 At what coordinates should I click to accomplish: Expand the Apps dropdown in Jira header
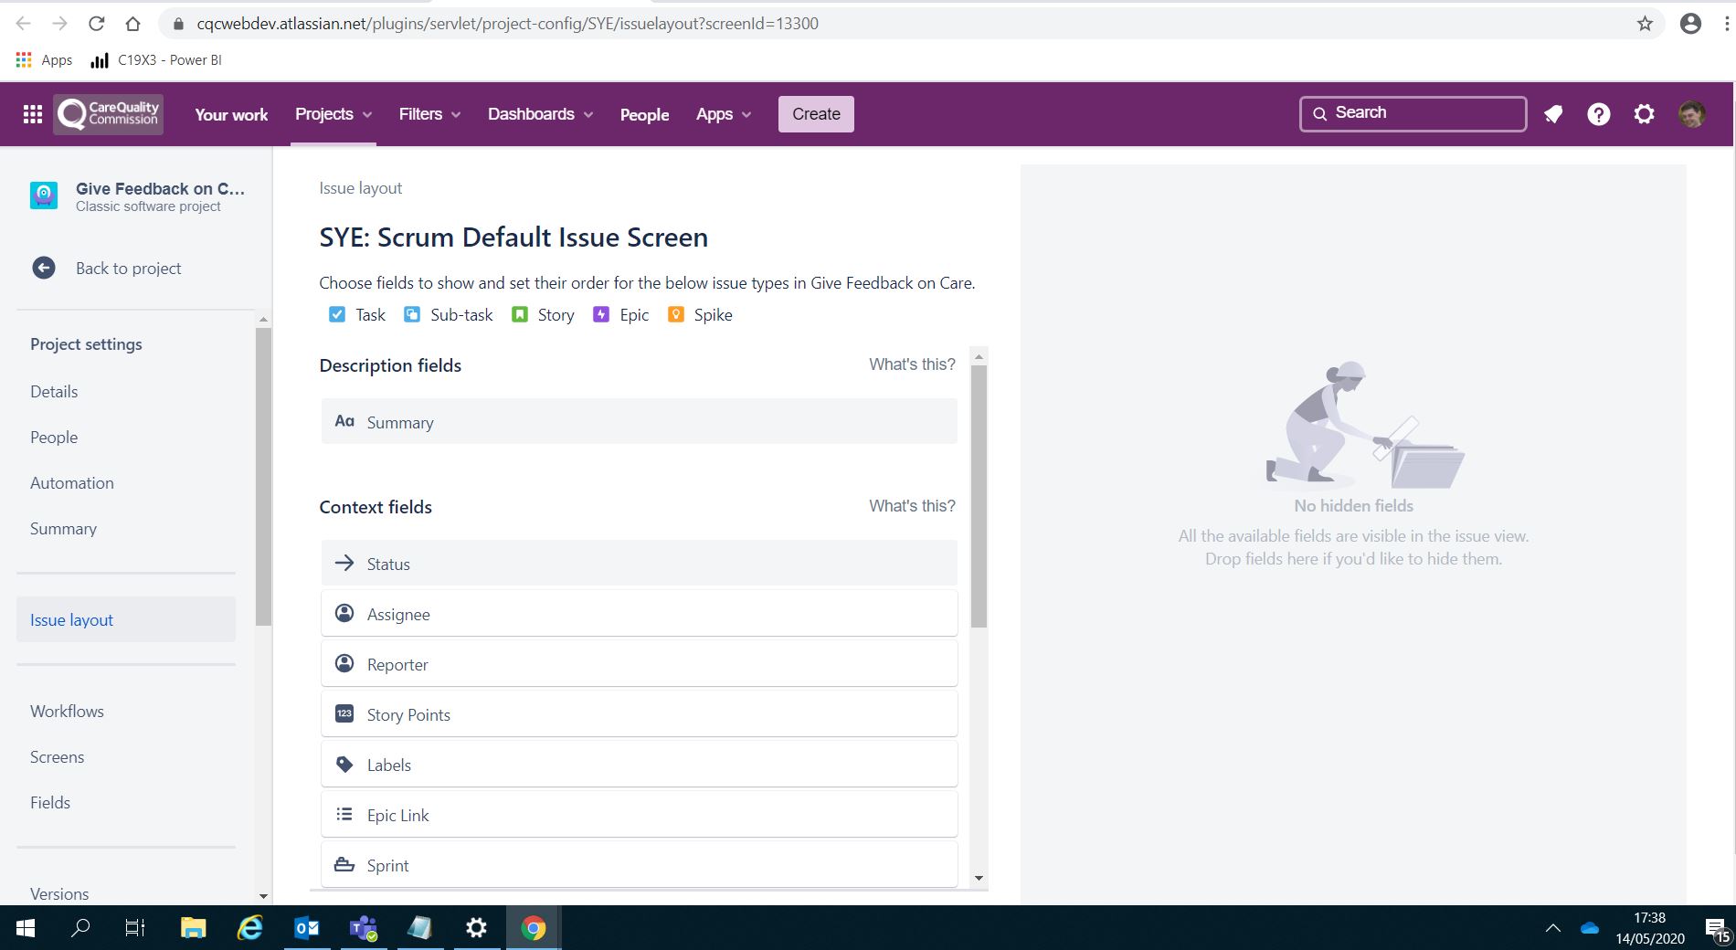[x=724, y=114]
